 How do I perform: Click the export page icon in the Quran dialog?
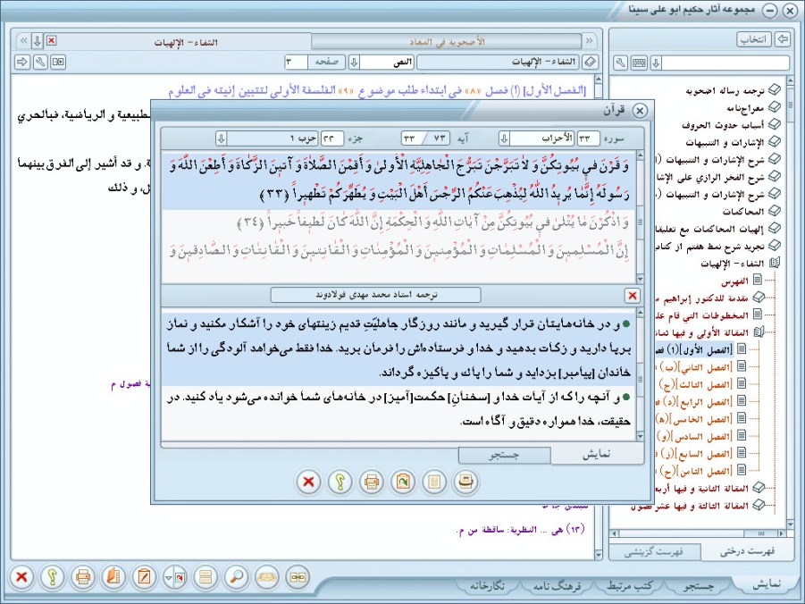click(x=401, y=482)
